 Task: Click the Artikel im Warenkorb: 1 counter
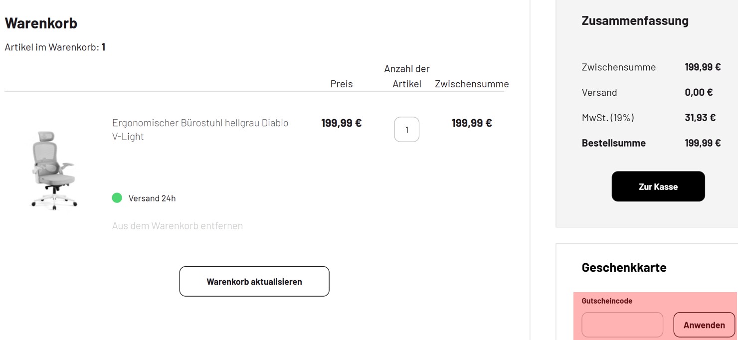coord(55,46)
